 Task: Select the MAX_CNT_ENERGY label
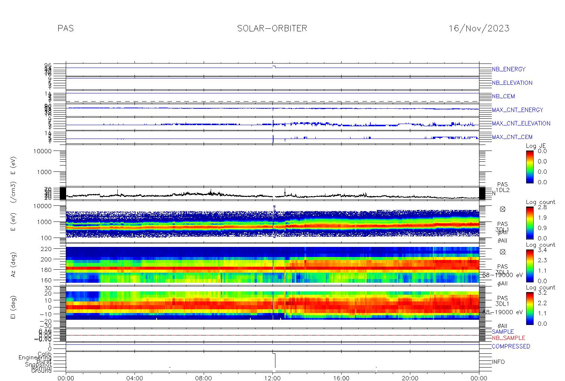pos(518,110)
